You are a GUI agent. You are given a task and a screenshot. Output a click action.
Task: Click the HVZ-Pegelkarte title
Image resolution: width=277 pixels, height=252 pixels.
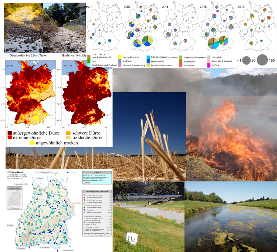tap(15, 172)
